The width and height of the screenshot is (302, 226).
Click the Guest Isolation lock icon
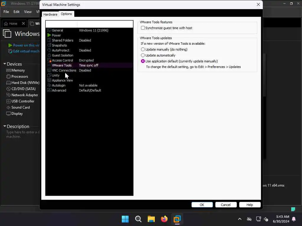coord(49,55)
